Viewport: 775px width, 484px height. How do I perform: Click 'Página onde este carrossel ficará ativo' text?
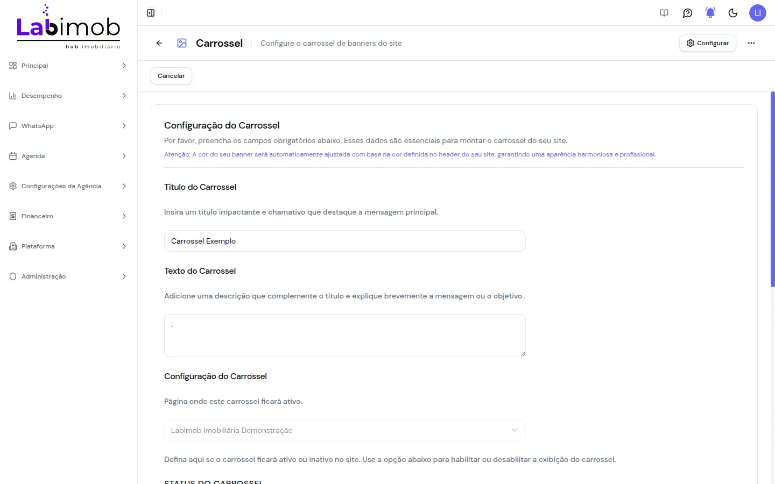[233, 401]
